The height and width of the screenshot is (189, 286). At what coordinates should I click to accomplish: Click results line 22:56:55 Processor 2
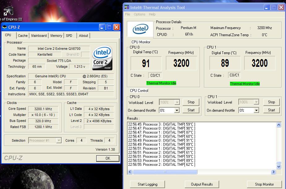pos(162,165)
